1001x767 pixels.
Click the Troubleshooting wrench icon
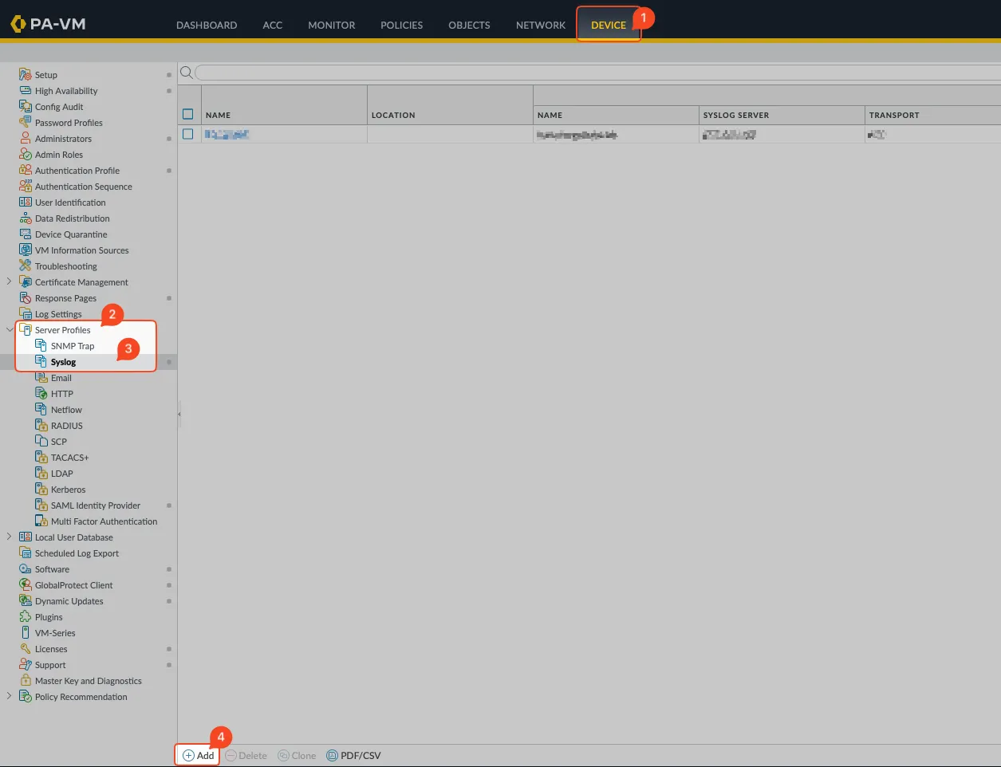(x=26, y=265)
